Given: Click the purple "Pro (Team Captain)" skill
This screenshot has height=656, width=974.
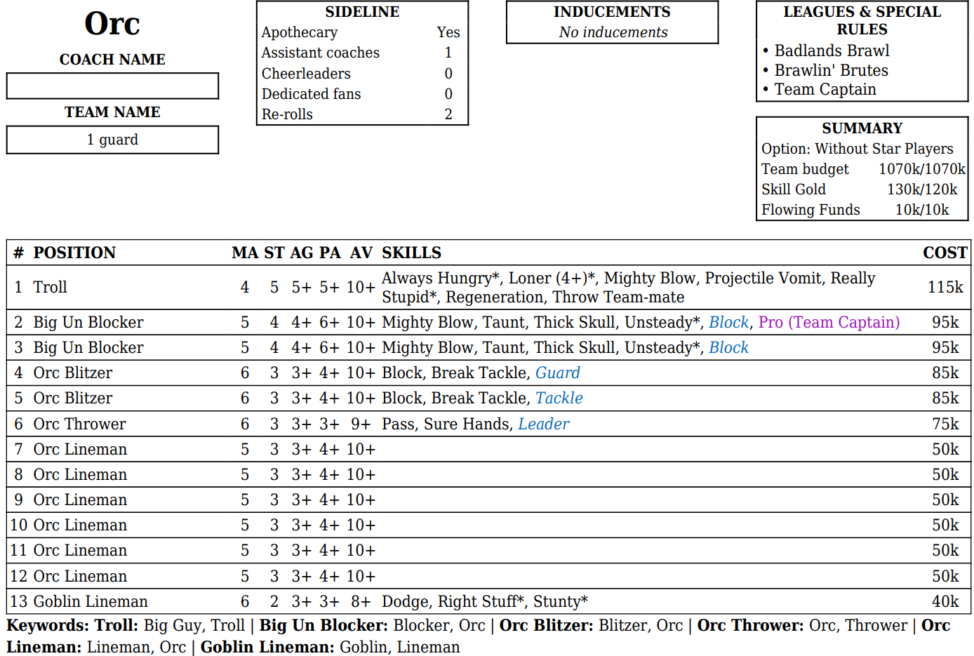Looking at the screenshot, I should (x=829, y=322).
